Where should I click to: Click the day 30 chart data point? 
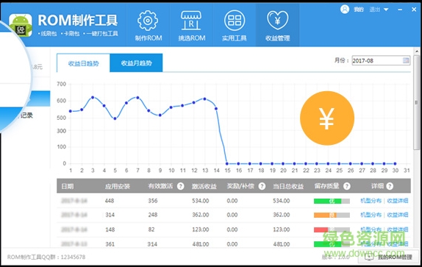click(x=395, y=163)
